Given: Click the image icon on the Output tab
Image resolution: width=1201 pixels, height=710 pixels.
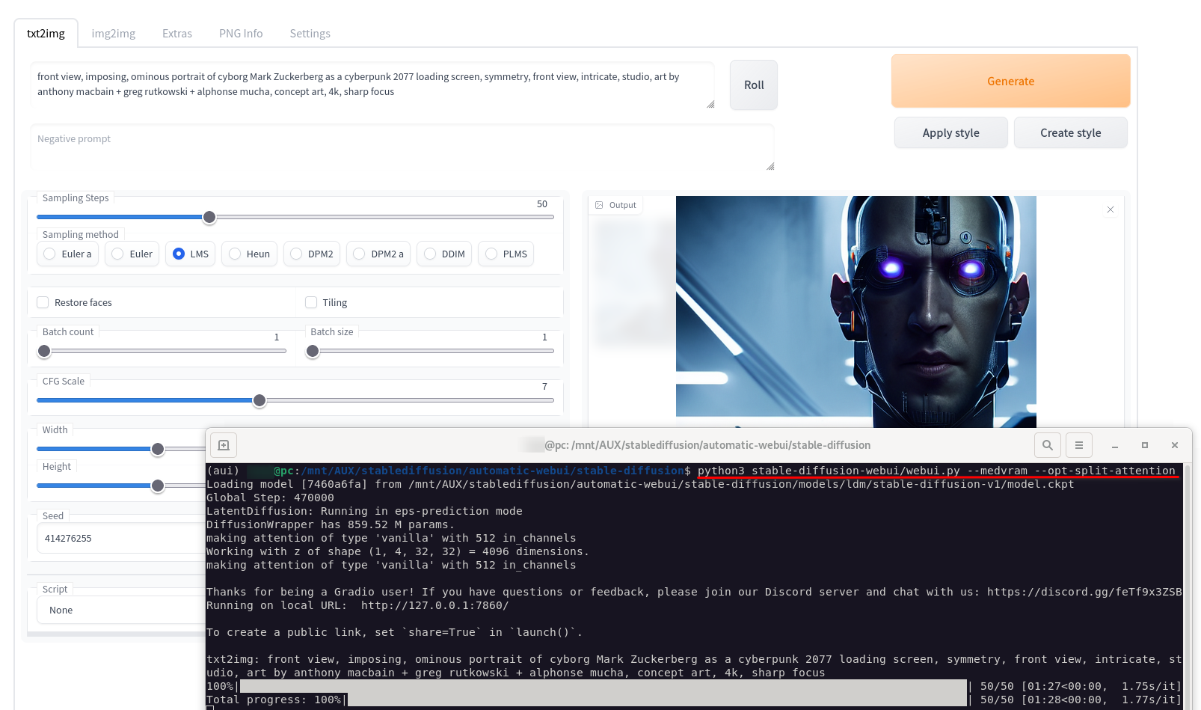Looking at the screenshot, I should (x=598, y=204).
